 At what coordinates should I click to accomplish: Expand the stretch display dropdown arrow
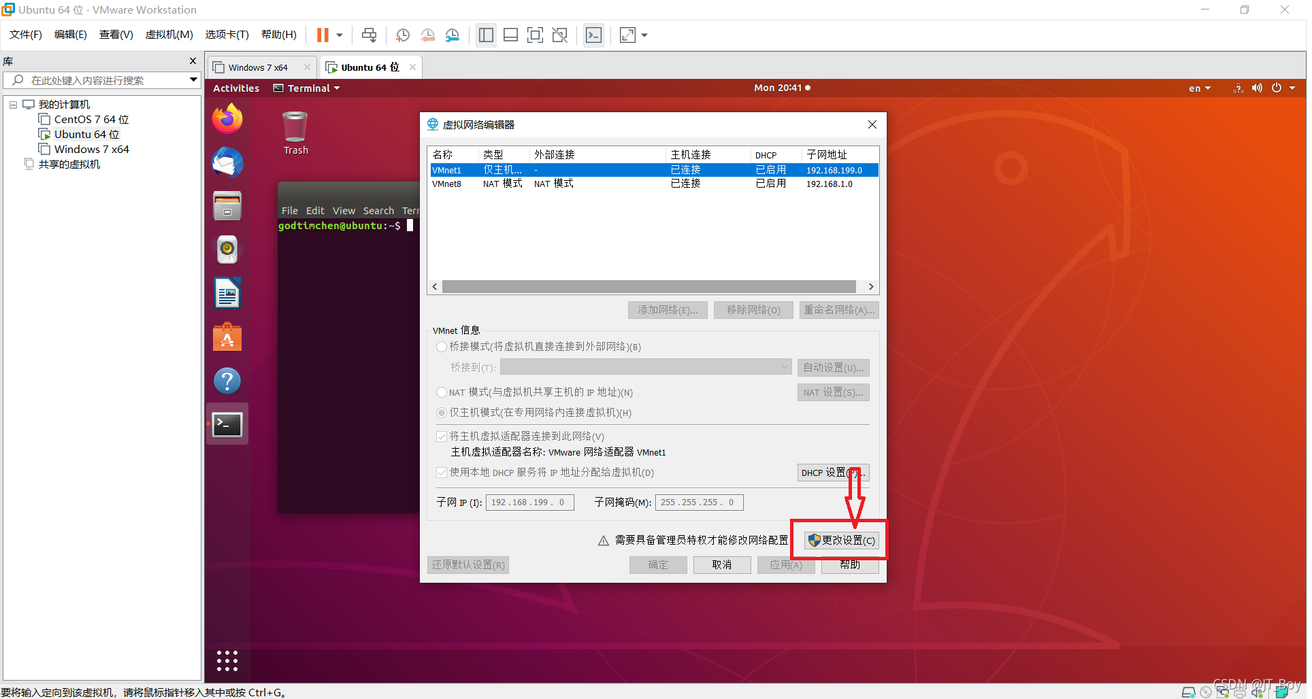[x=644, y=35]
